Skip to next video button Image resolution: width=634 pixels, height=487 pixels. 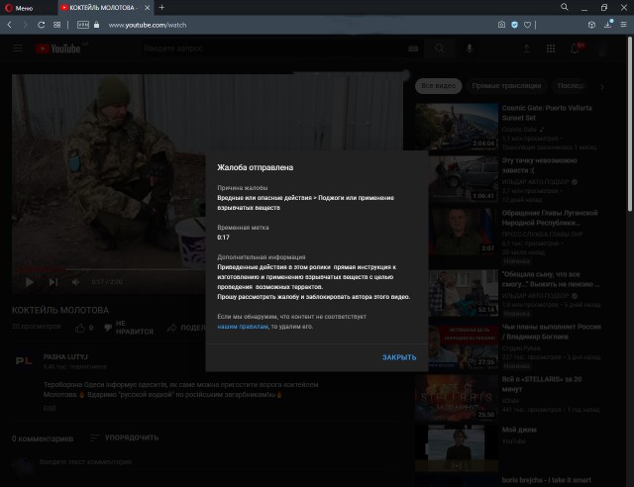click(x=53, y=282)
